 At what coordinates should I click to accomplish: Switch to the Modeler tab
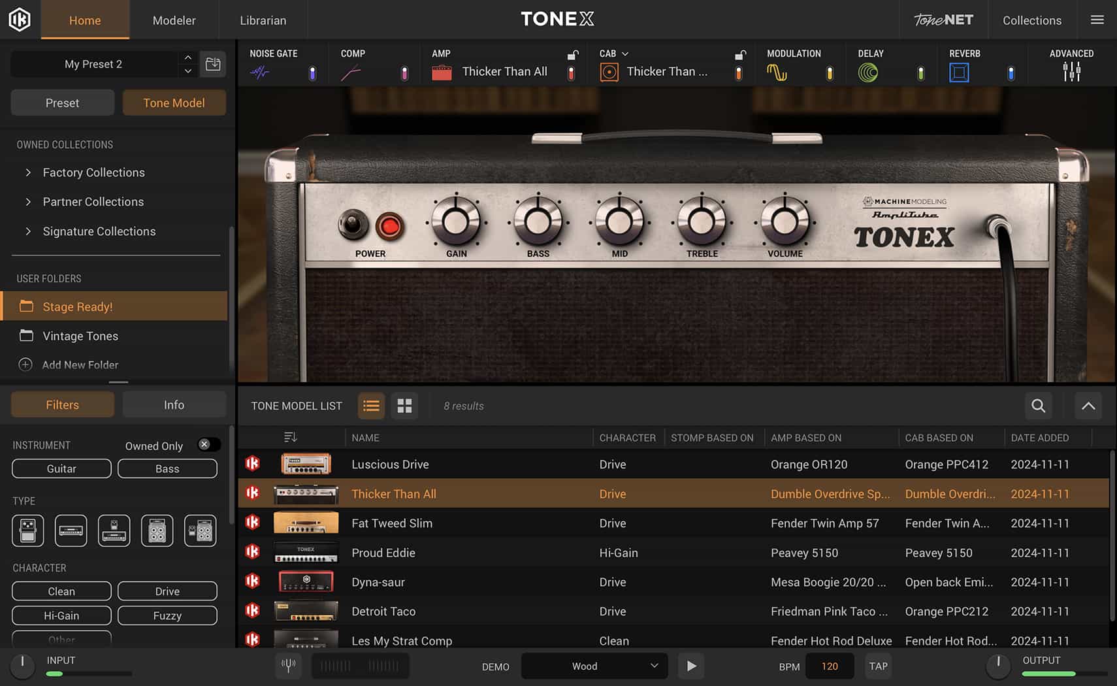pos(174,20)
